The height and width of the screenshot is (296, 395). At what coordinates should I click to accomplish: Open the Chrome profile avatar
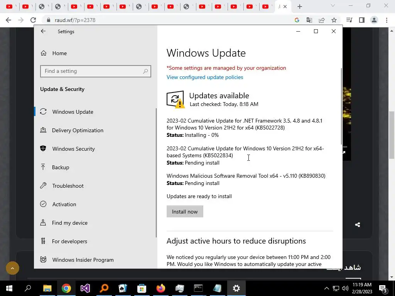(374, 20)
